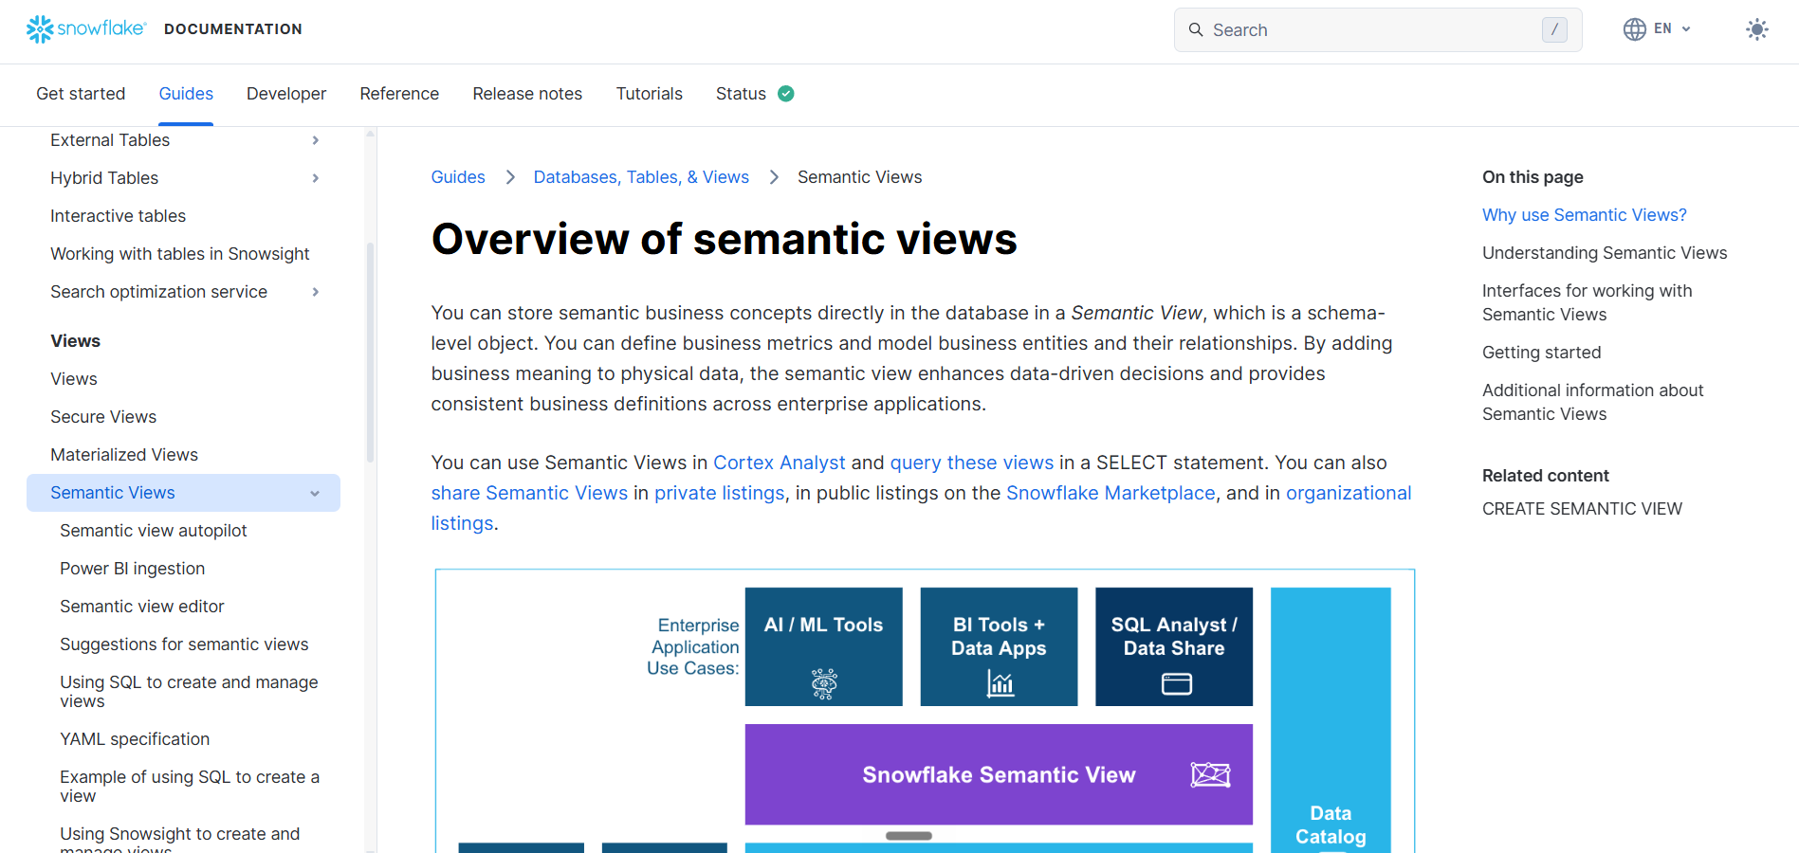The image size is (1799, 853).
Task: Follow the query these views link
Action: [972, 463]
